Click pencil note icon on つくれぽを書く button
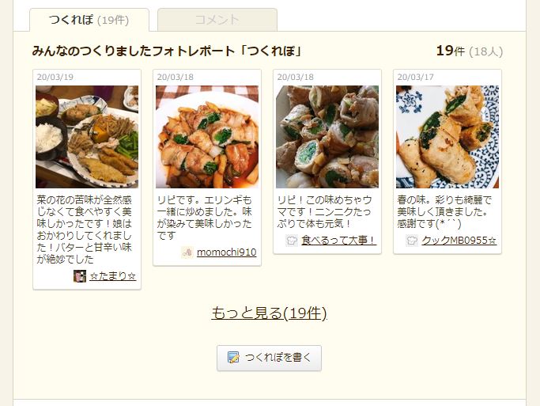The height and width of the screenshot is (406, 540). [233, 358]
